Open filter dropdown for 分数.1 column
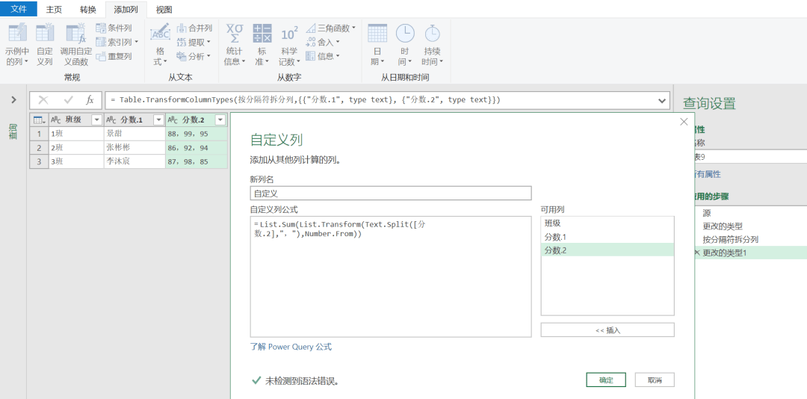Image resolution: width=807 pixels, height=399 pixels. (158, 120)
